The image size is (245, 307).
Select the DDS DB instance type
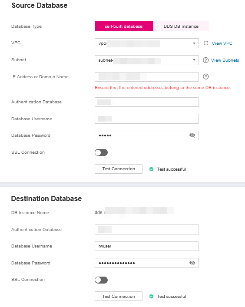point(181,26)
